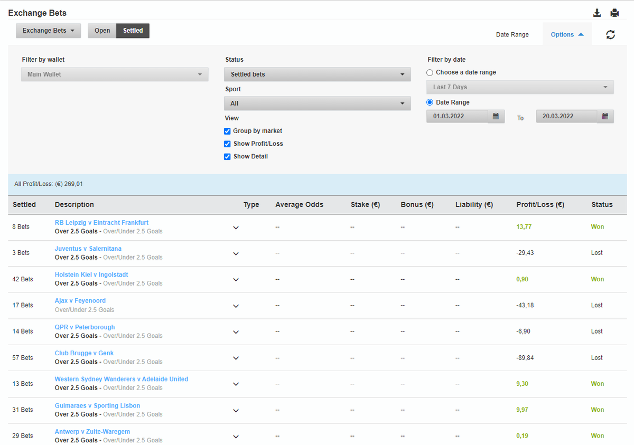The image size is (634, 445).
Task: Click the Profit/Loss (€) column header
Action: [x=540, y=205]
